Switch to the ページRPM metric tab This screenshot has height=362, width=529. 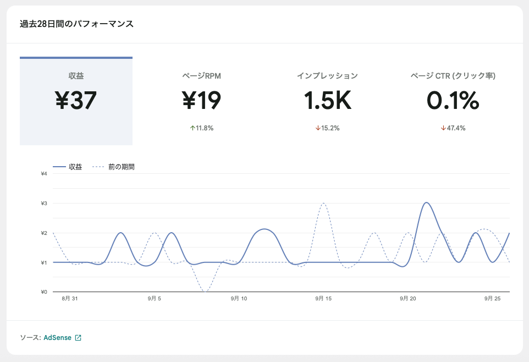click(x=201, y=101)
